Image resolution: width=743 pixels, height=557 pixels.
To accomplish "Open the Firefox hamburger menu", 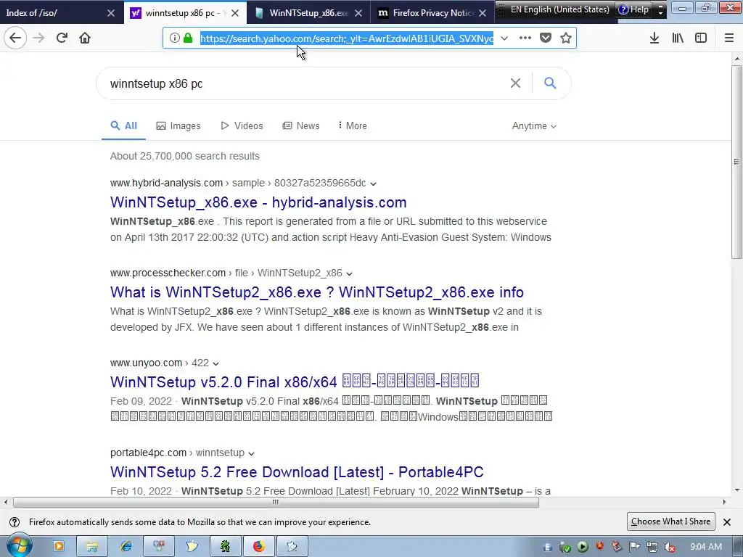I will point(729,38).
